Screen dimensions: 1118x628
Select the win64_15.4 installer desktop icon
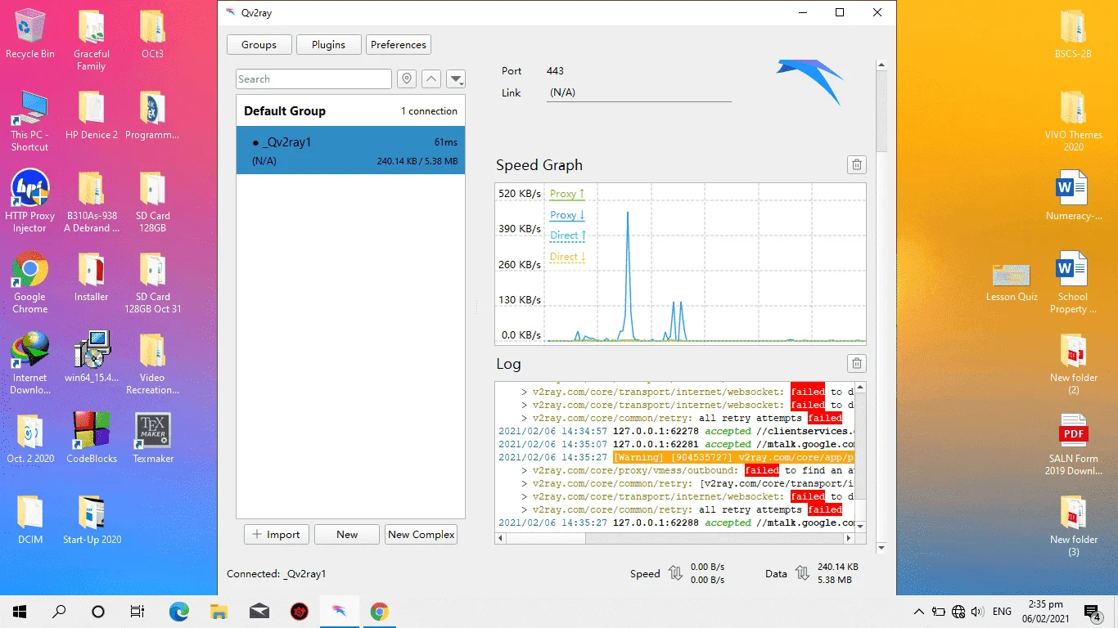pos(92,357)
